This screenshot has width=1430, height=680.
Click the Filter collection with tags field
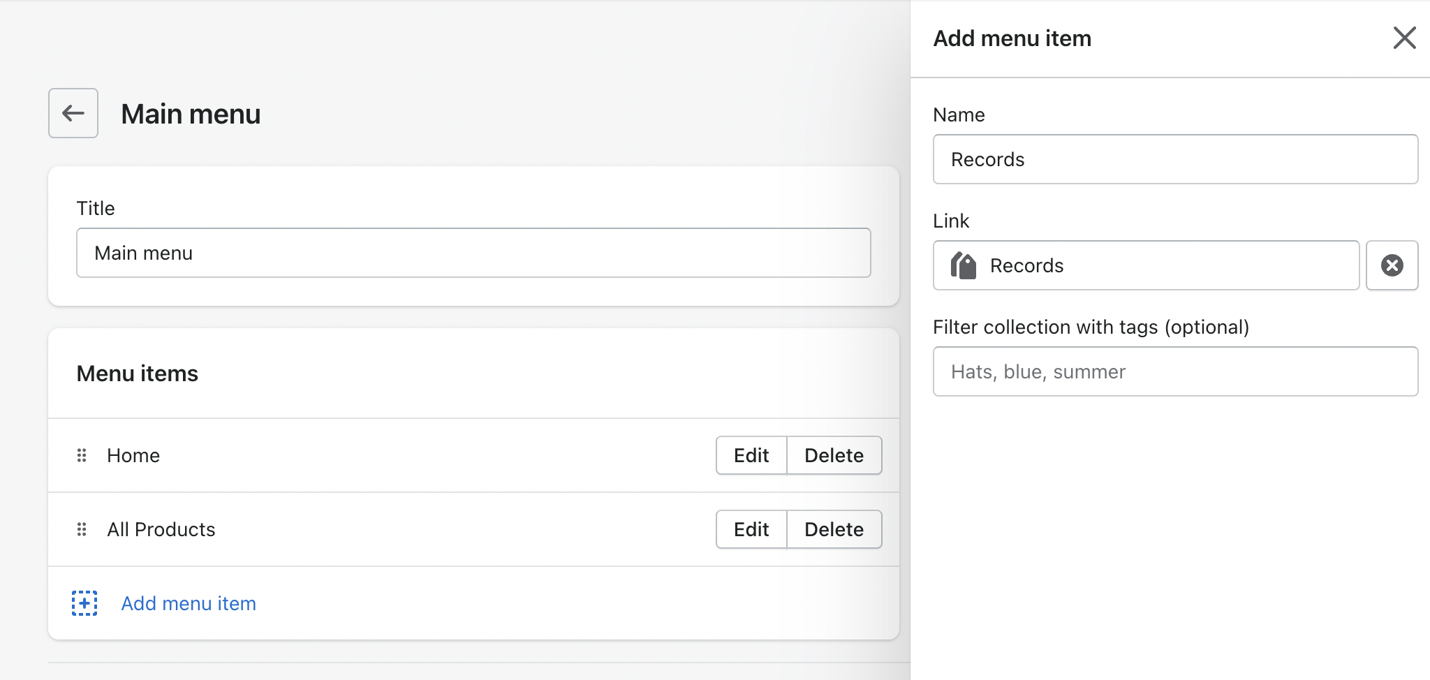pos(1174,371)
